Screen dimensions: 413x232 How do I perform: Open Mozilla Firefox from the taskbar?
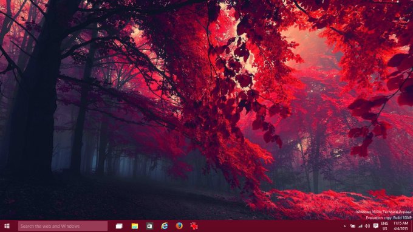[179, 226]
